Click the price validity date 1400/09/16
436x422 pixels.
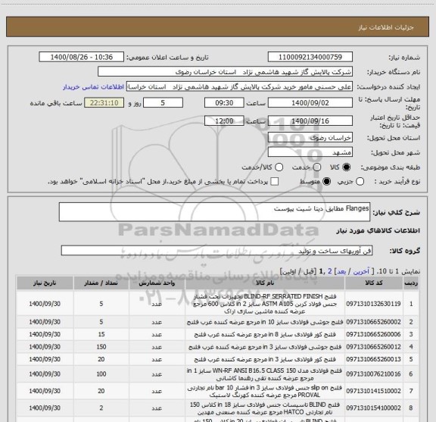tap(310, 120)
